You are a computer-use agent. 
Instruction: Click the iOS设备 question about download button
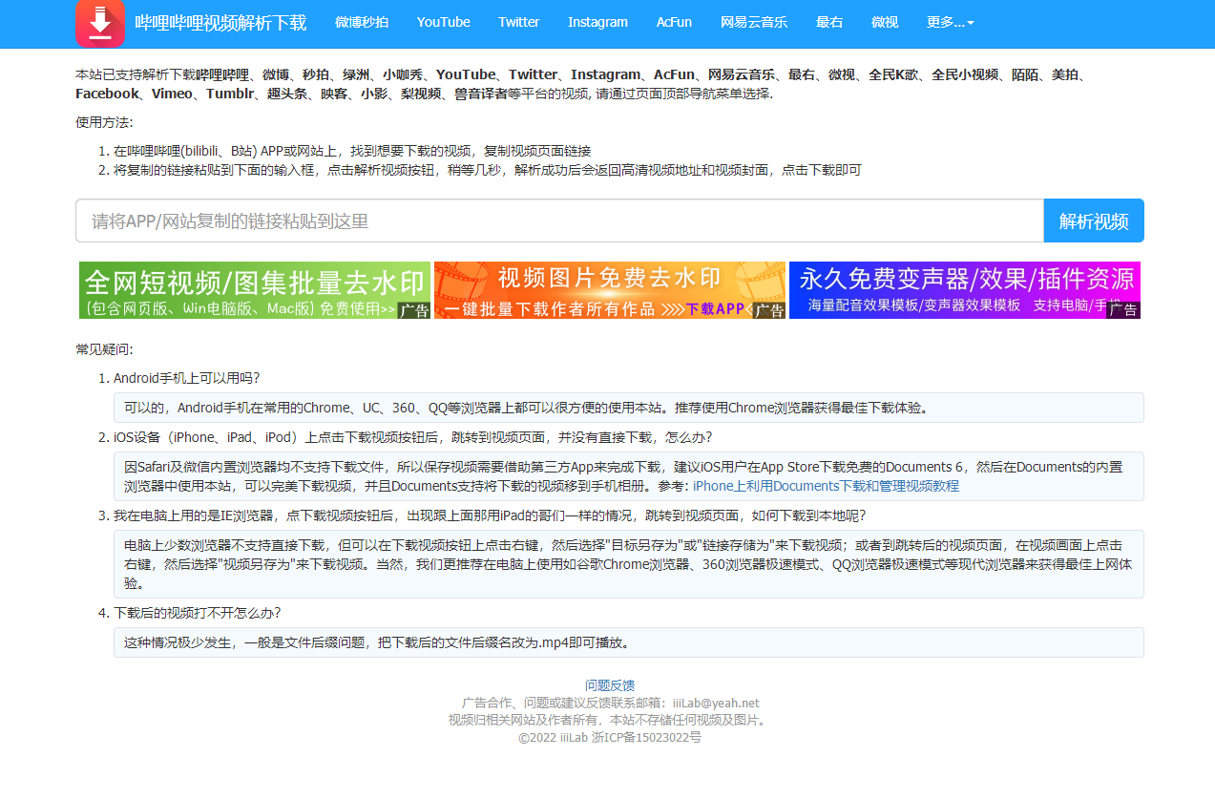point(412,437)
